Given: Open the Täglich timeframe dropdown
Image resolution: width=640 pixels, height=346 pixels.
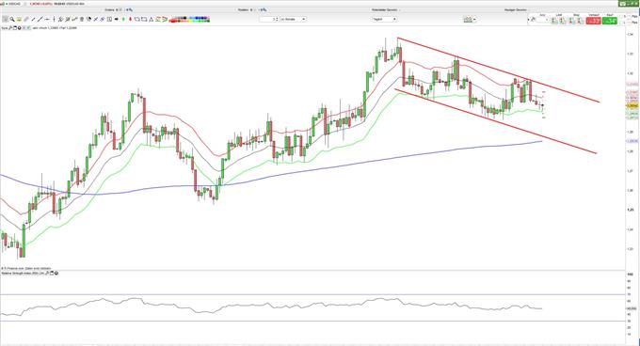Looking at the screenshot, I should click(x=384, y=19).
